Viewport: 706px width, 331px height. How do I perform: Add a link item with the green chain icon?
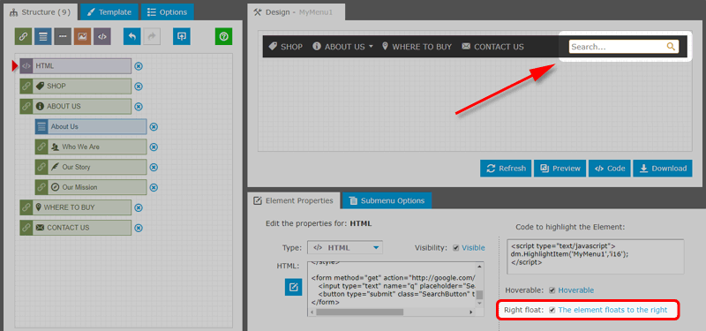point(23,36)
